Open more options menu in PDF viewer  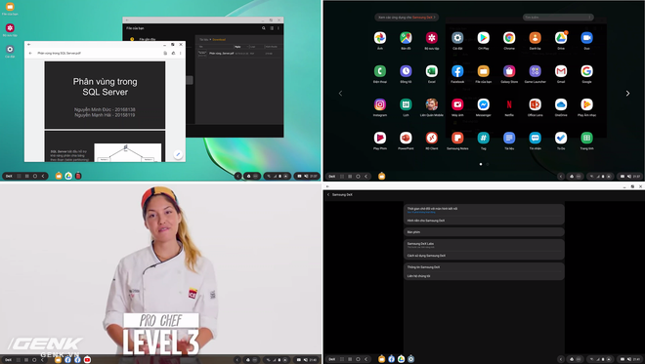180,53
